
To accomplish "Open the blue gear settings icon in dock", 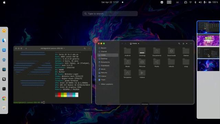I will 4,60.
